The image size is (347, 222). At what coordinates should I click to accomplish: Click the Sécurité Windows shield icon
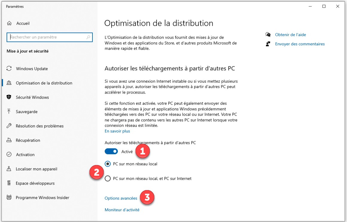[9, 97]
